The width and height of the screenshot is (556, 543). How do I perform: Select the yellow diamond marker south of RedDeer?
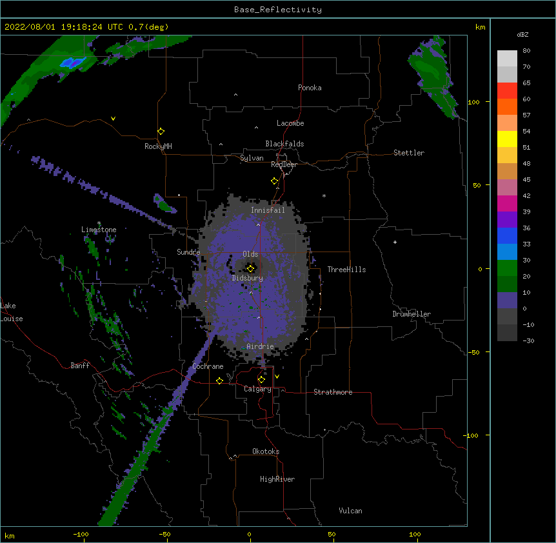click(275, 181)
